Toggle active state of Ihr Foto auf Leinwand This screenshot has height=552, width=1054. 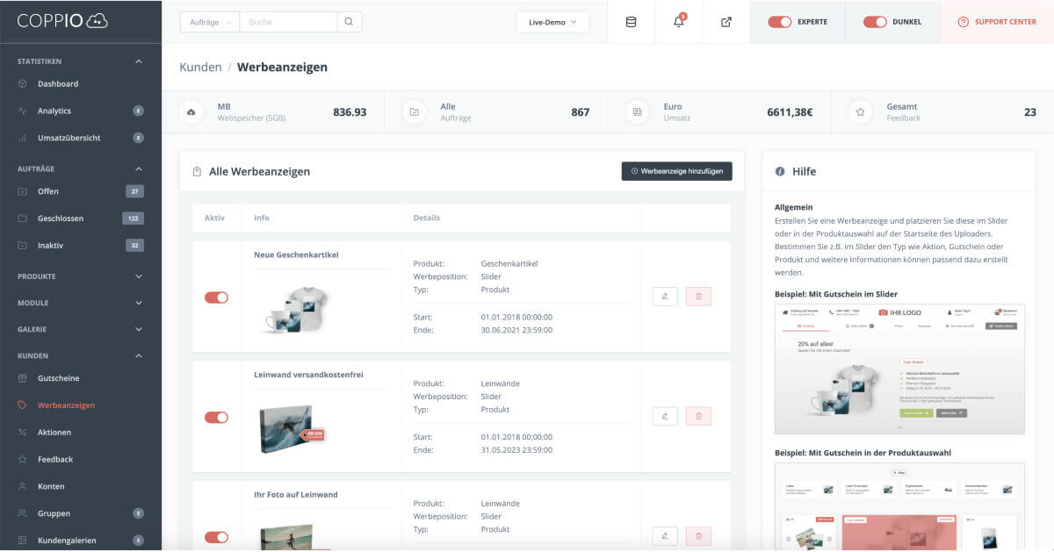pyautogui.click(x=216, y=537)
